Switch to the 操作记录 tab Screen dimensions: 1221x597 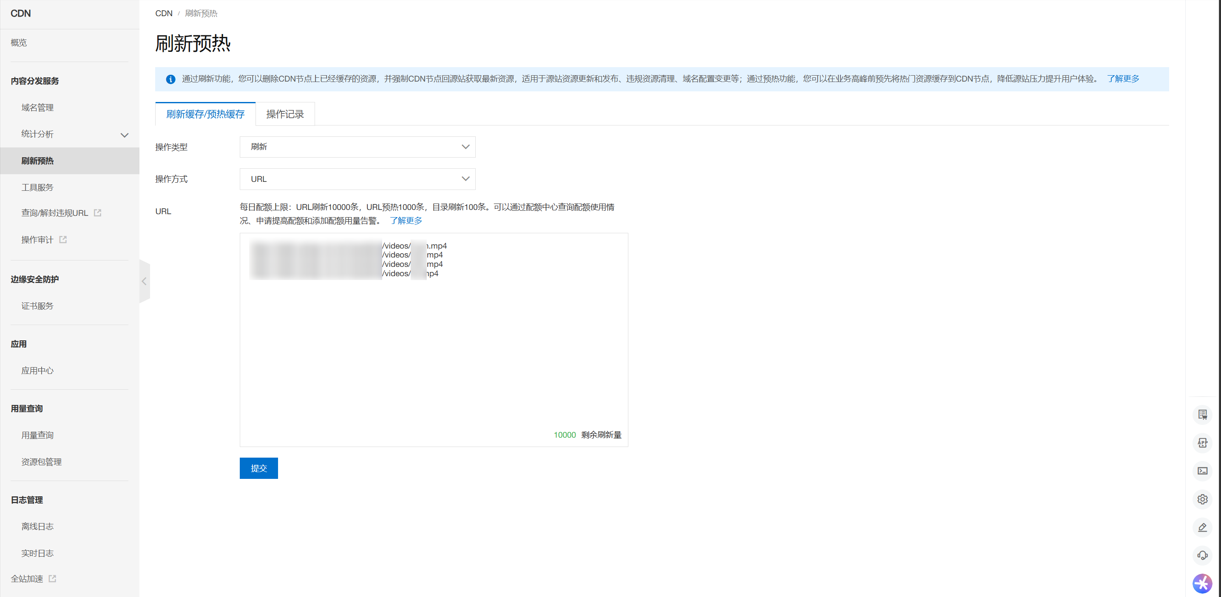tap(285, 114)
